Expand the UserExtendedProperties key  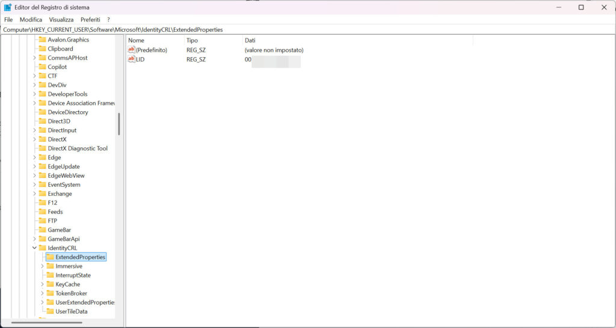coord(43,302)
